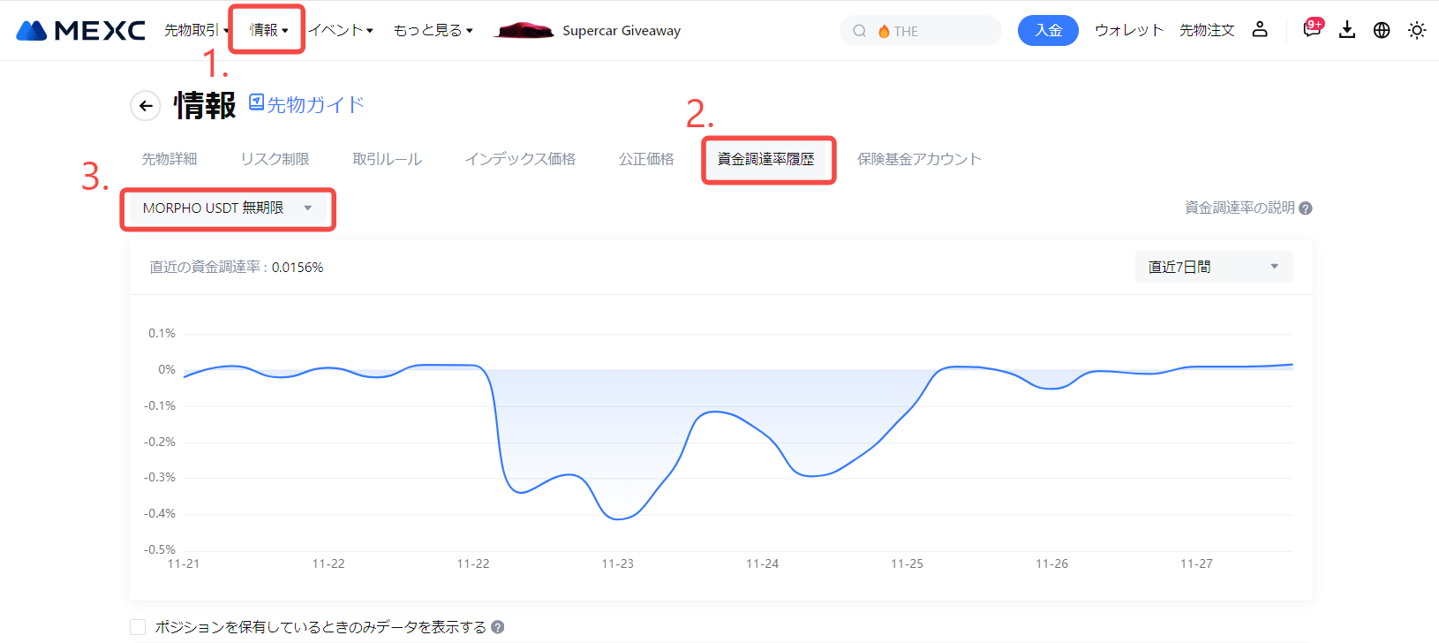This screenshot has height=643, width=1439.
Task: Open the notifications message icon
Action: (x=1311, y=30)
